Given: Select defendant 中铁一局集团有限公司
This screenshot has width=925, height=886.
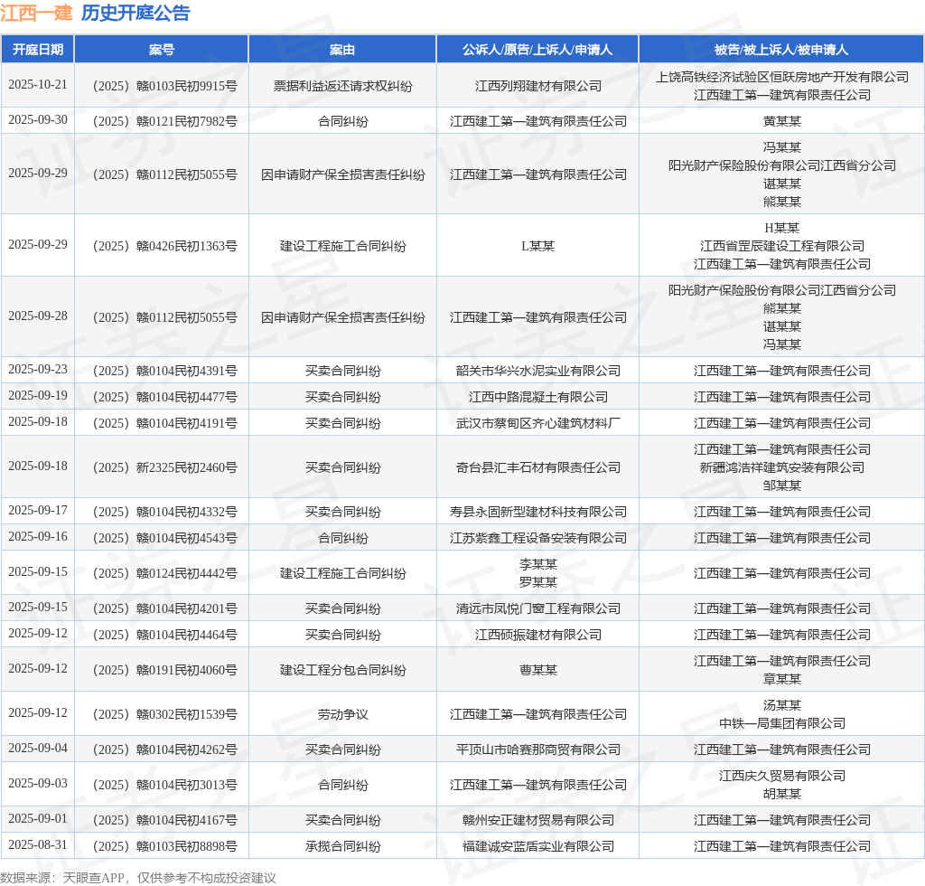Looking at the screenshot, I should (x=782, y=723).
